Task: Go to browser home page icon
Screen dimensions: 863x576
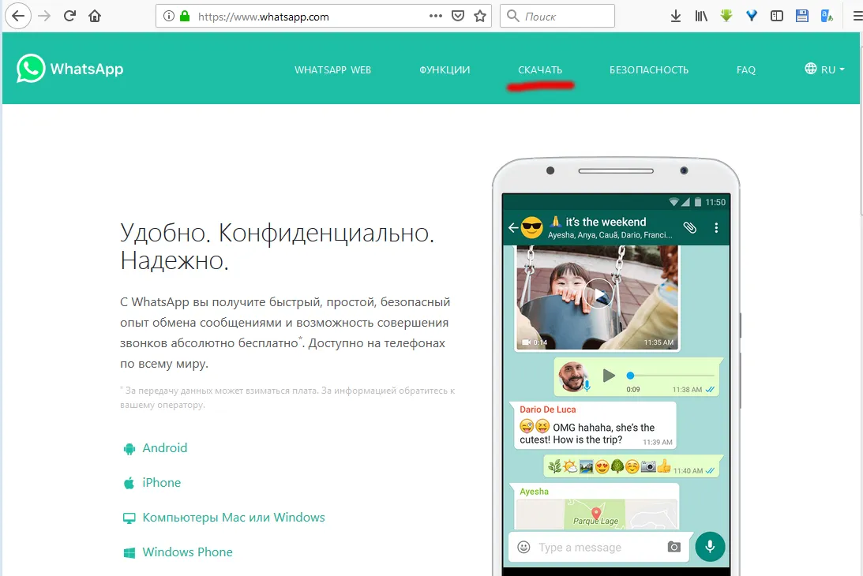Action: (x=95, y=16)
